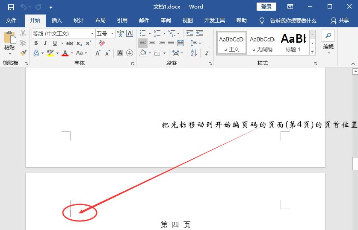Enable center paragraph alignment
358x230 pixels.
pyautogui.click(x=152, y=43)
